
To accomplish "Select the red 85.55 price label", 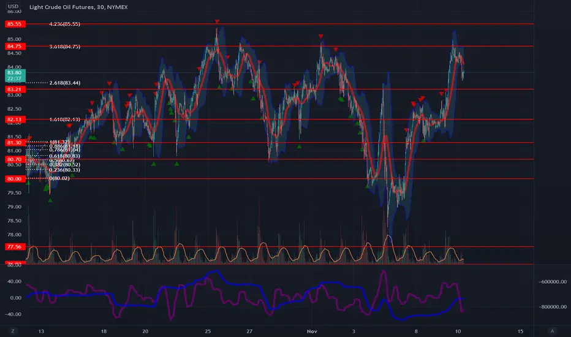I will click(x=15, y=24).
